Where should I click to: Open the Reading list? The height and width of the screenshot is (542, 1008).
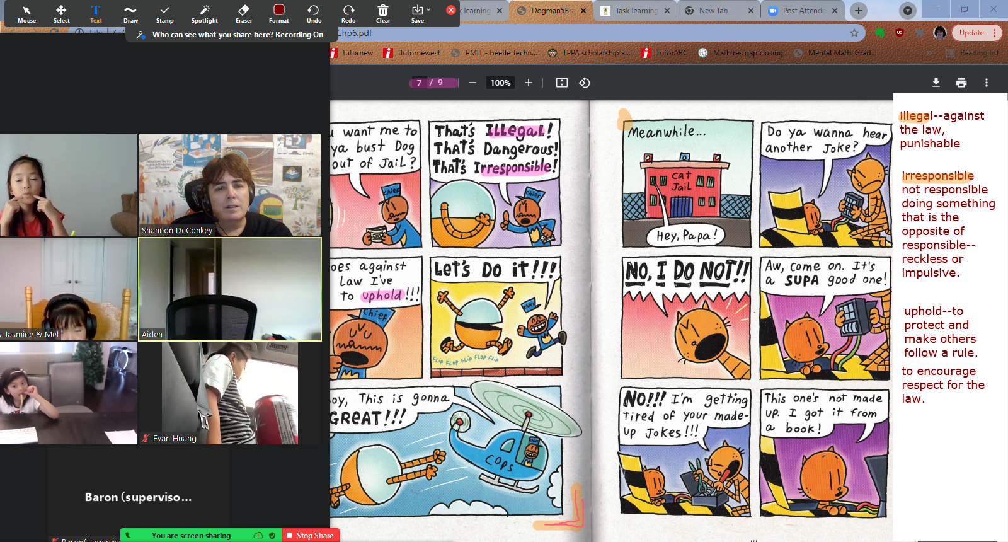973,53
